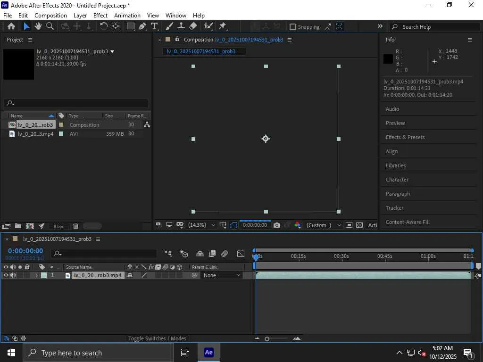Select the Roto Brush tool
The width and height of the screenshot is (483, 362).
click(208, 26)
